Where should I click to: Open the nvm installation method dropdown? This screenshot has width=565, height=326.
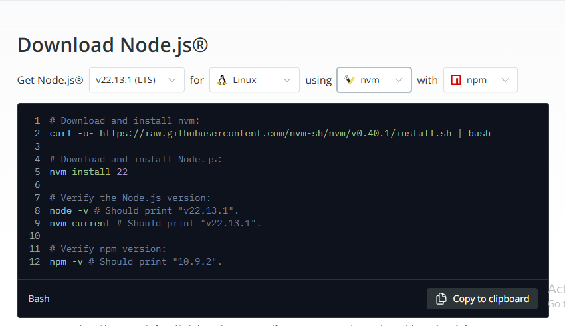374,80
